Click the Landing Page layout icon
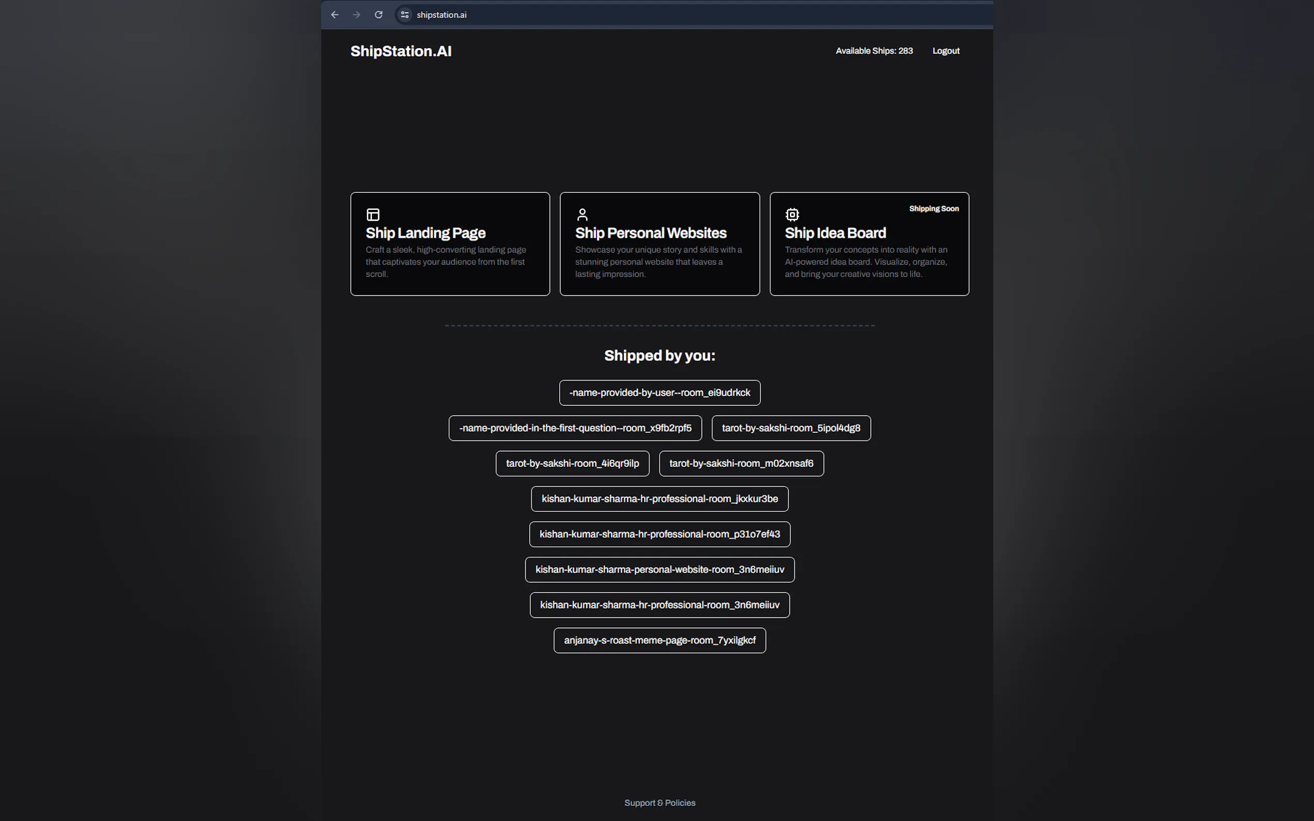This screenshot has height=821, width=1314. (x=372, y=215)
